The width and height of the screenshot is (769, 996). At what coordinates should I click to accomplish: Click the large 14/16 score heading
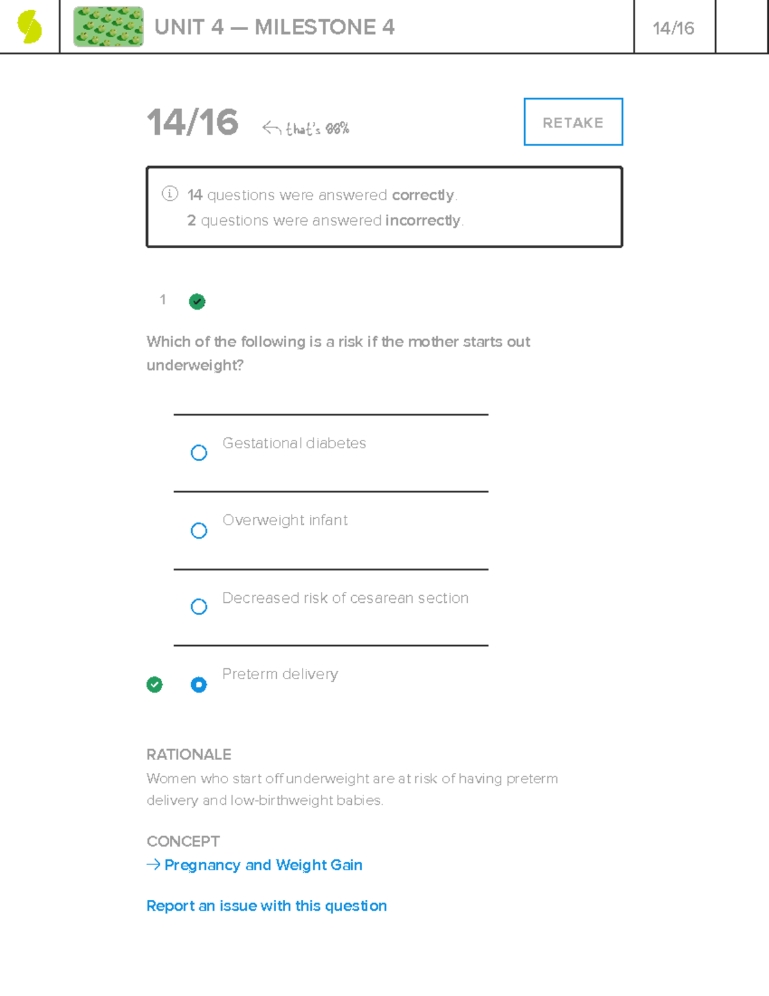193,122
